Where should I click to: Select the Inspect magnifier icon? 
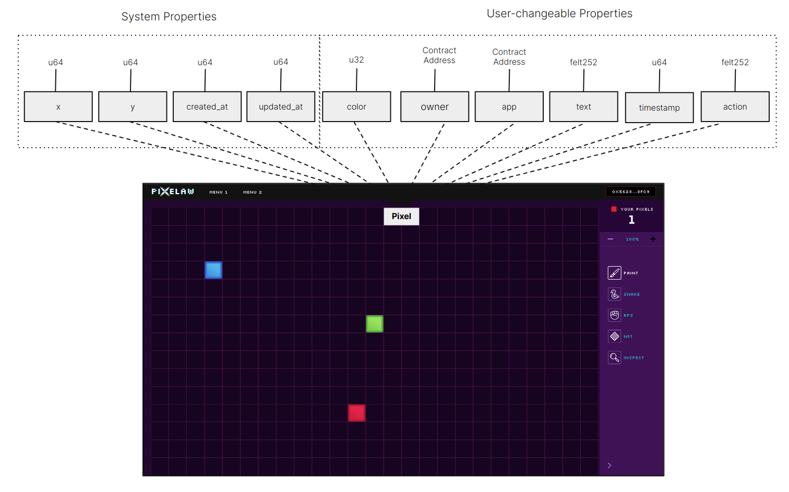coord(614,357)
